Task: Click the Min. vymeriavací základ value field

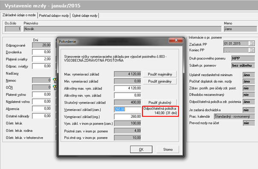Action: pyautogui.click(x=128, y=81)
